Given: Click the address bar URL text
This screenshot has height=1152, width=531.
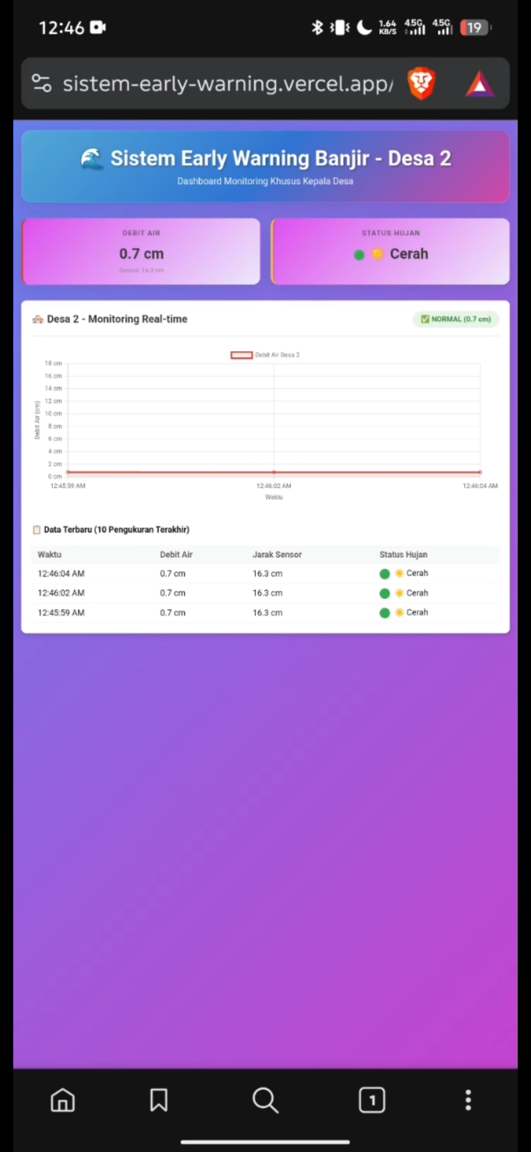Looking at the screenshot, I should point(227,84).
